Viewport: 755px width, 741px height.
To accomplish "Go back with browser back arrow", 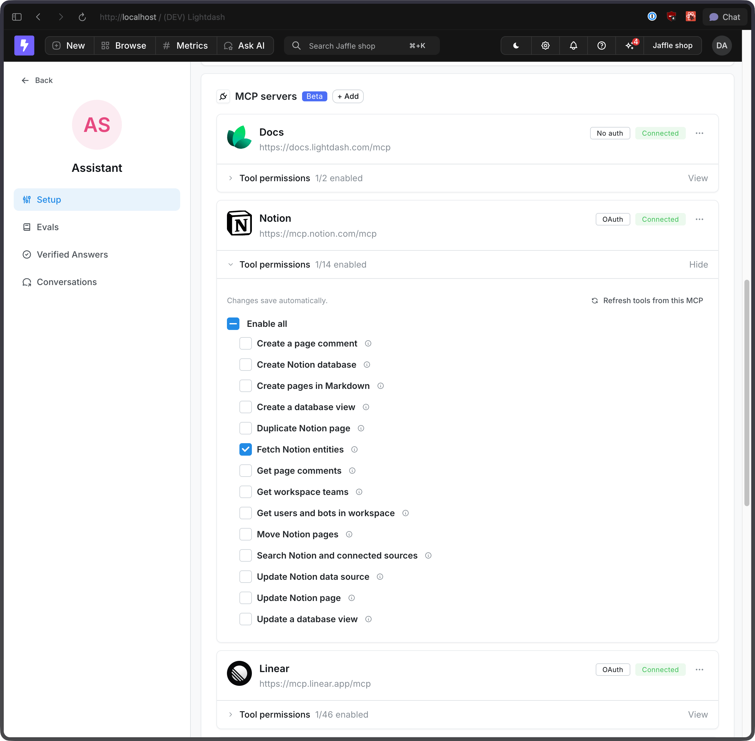I will 38,17.
